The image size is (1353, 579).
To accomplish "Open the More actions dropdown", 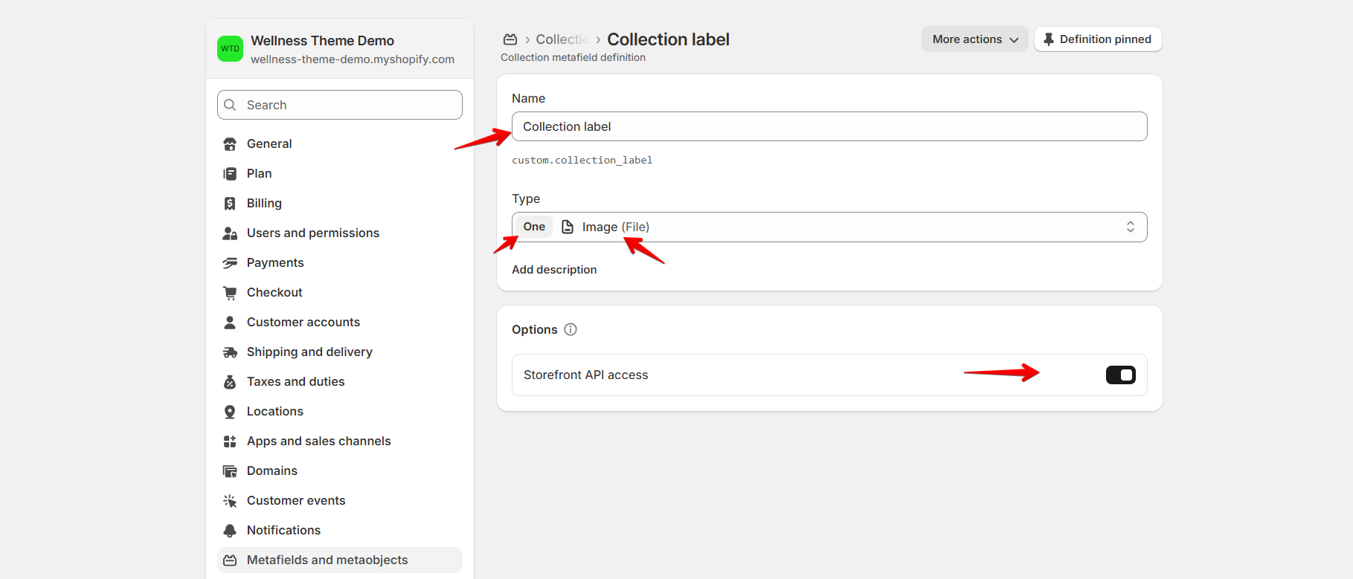I will [x=974, y=39].
